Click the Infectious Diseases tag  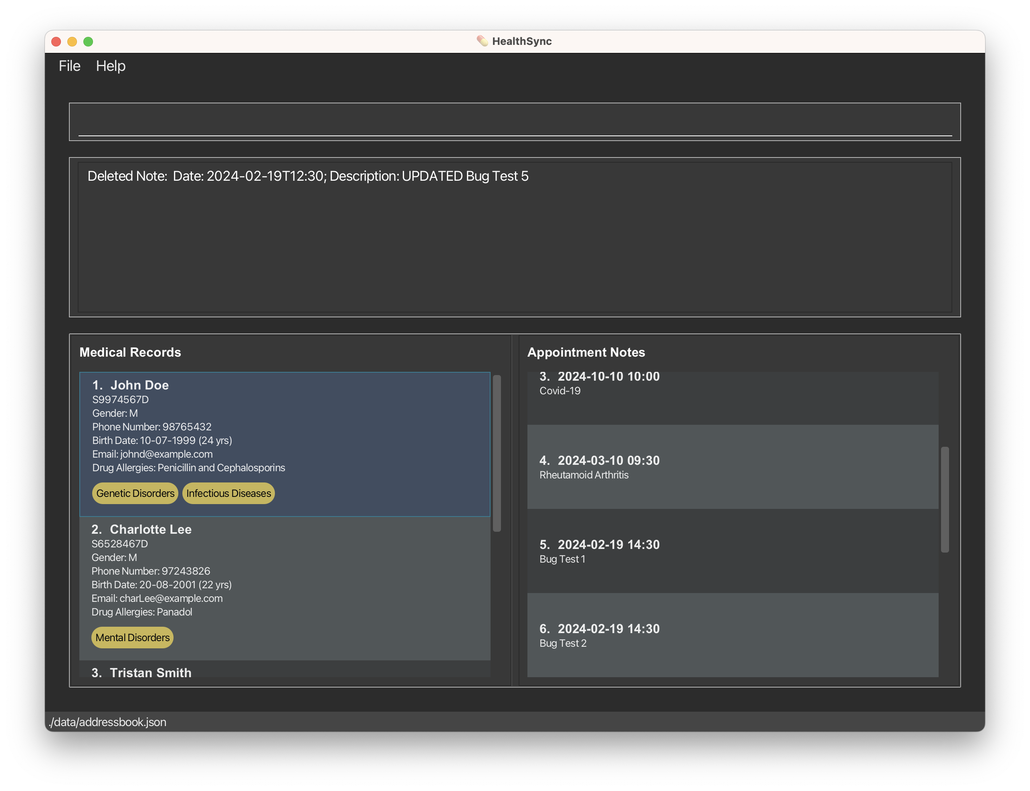(x=228, y=493)
